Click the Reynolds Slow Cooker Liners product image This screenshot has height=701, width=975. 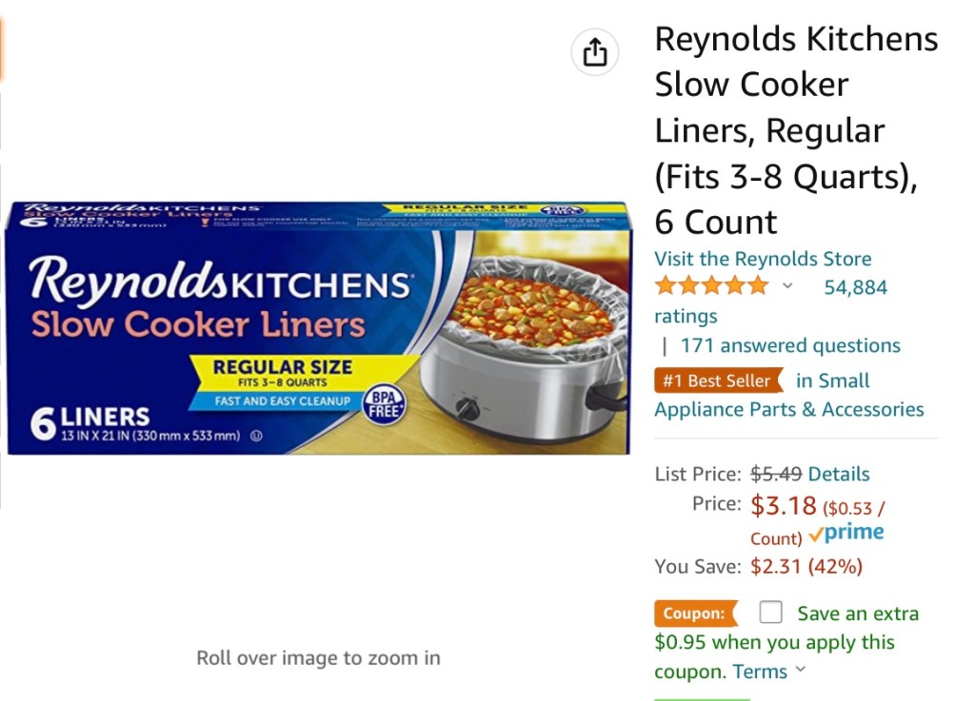[x=318, y=328]
